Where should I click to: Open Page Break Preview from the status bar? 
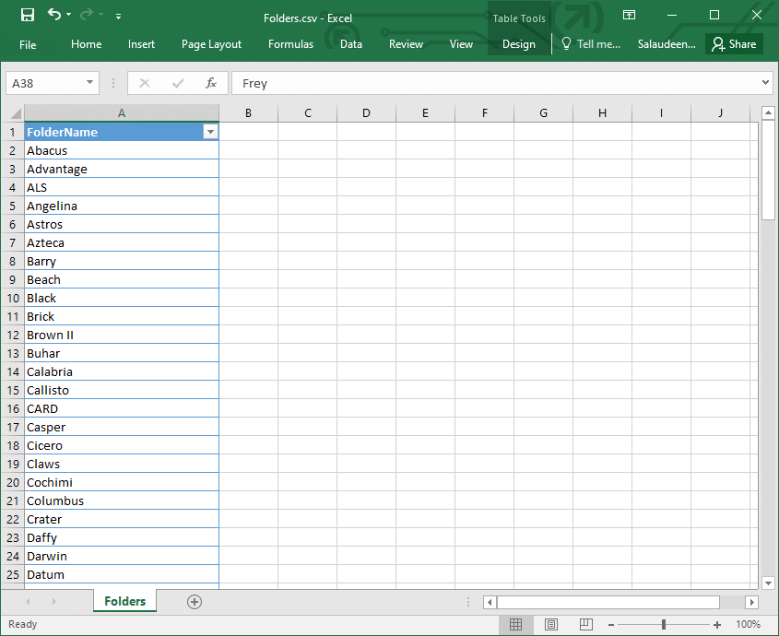[586, 624]
